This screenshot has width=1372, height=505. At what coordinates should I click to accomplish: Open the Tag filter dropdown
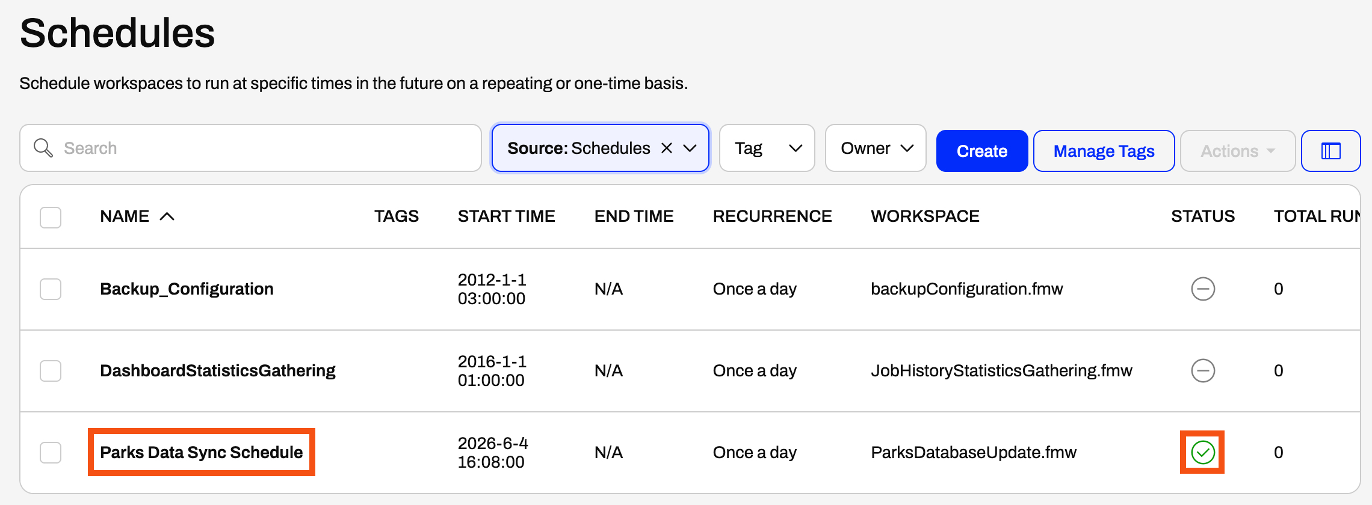tap(767, 148)
